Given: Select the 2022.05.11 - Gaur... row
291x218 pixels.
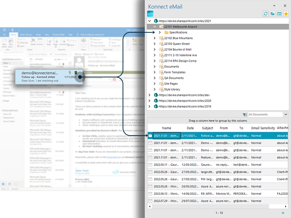Looking at the screenshot, I should click(x=218, y=165).
